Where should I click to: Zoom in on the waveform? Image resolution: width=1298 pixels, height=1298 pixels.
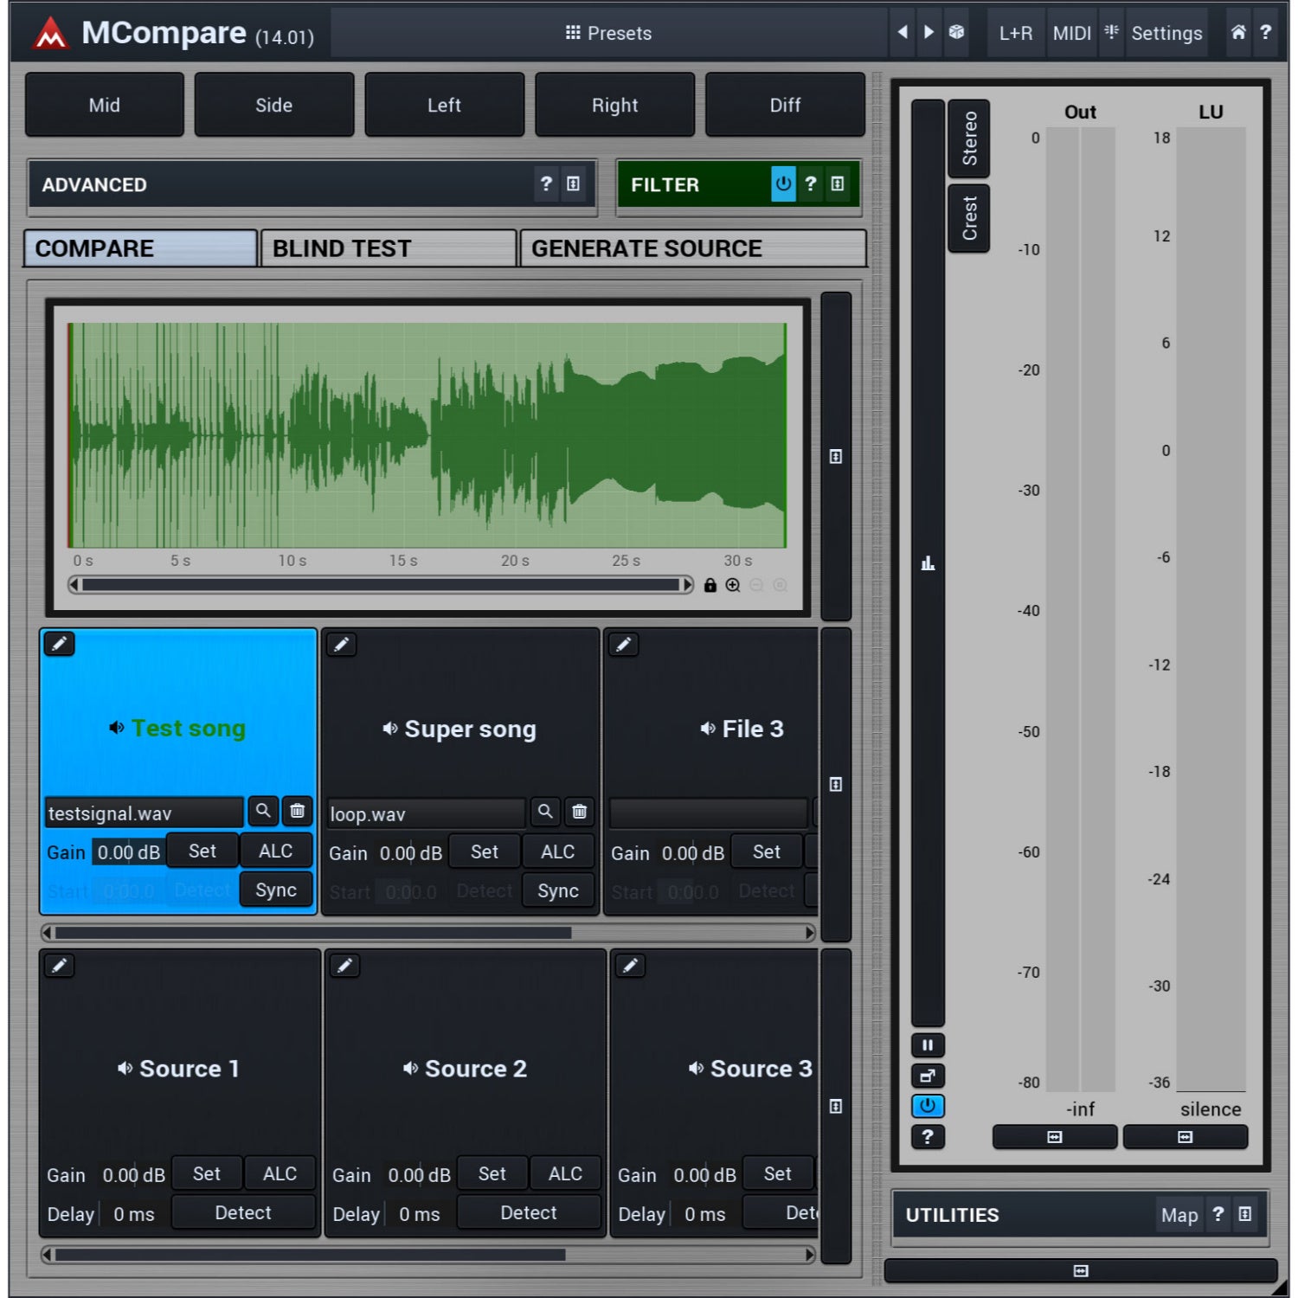[733, 585]
